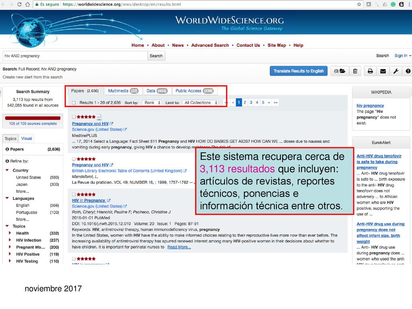Go to next results page arrow
Viewport: 412px width, 309px height.
click(x=269, y=103)
